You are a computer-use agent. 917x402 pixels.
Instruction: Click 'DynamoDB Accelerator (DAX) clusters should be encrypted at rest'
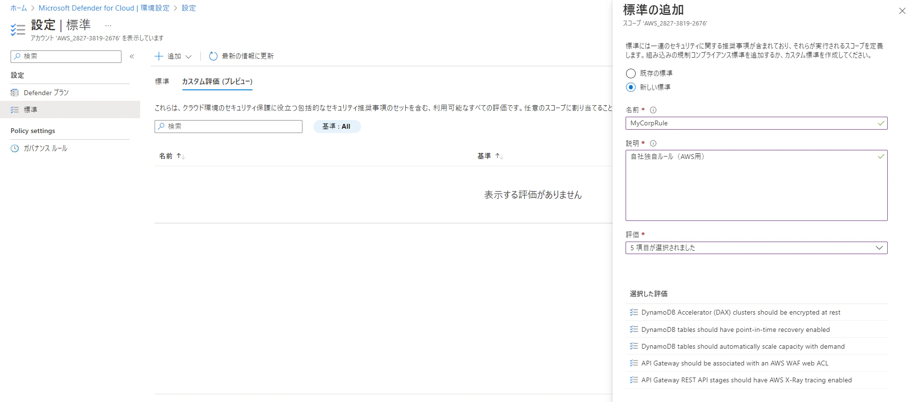741,312
